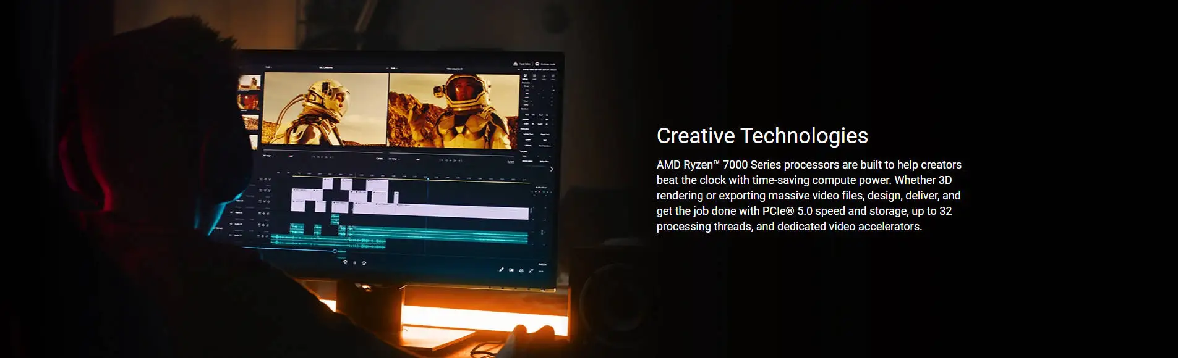Click the chevron arrow at the inspector panel's edge
This screenshot has width=1178, height=358.
[x=552, y=169]
